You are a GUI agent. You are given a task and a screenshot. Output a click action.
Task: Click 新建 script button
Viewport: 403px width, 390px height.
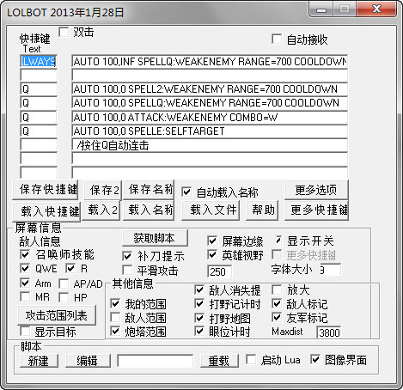39,361
